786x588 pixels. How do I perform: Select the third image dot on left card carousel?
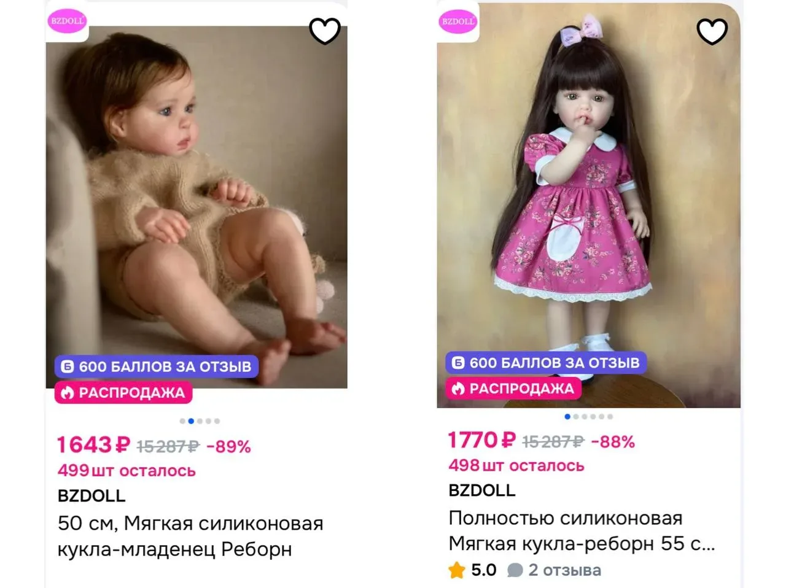coord(200,421)
